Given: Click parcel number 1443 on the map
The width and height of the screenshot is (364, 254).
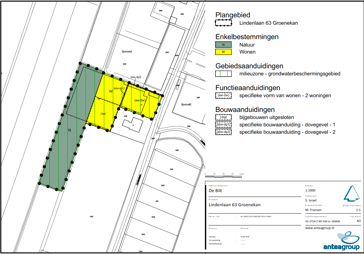Looking at the screenshot, I should tap(92, 216).
